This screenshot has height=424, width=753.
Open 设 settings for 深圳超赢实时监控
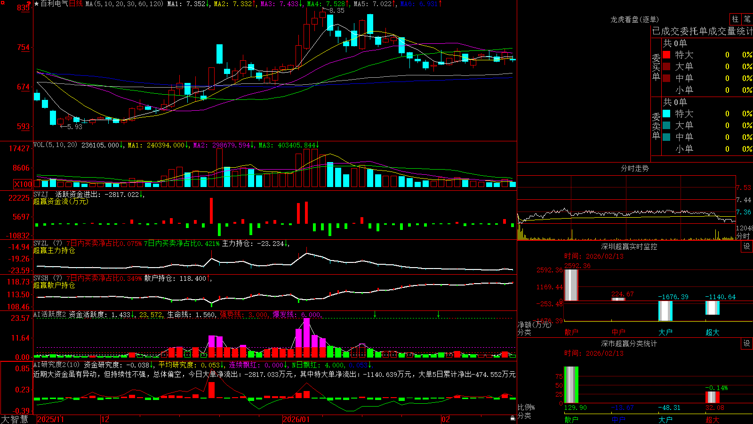pos(747,246)
